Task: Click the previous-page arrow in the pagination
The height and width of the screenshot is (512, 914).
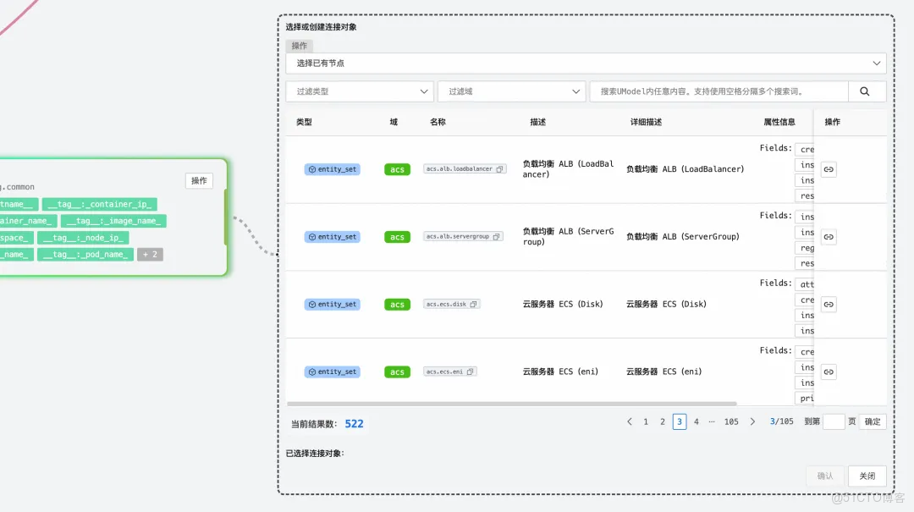Action: coord(629,421)
